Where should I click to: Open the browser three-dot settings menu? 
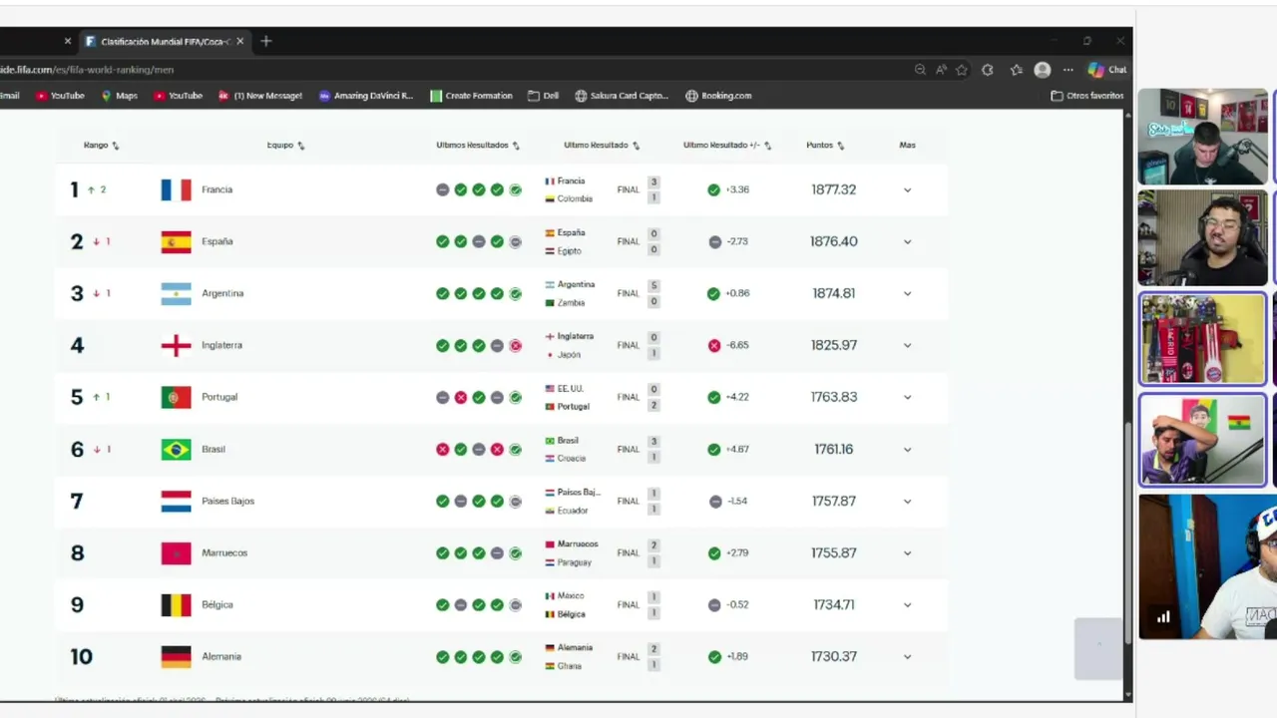[1068, 70]
